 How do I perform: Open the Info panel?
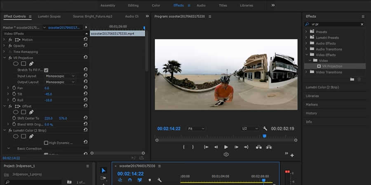click(309, 122)
